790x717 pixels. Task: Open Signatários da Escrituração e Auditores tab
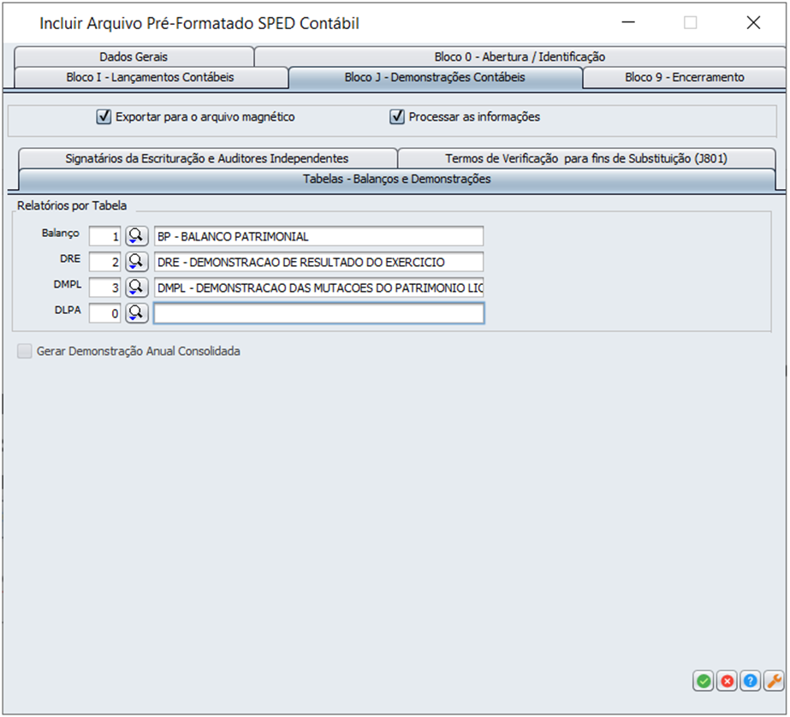(206, 158)
